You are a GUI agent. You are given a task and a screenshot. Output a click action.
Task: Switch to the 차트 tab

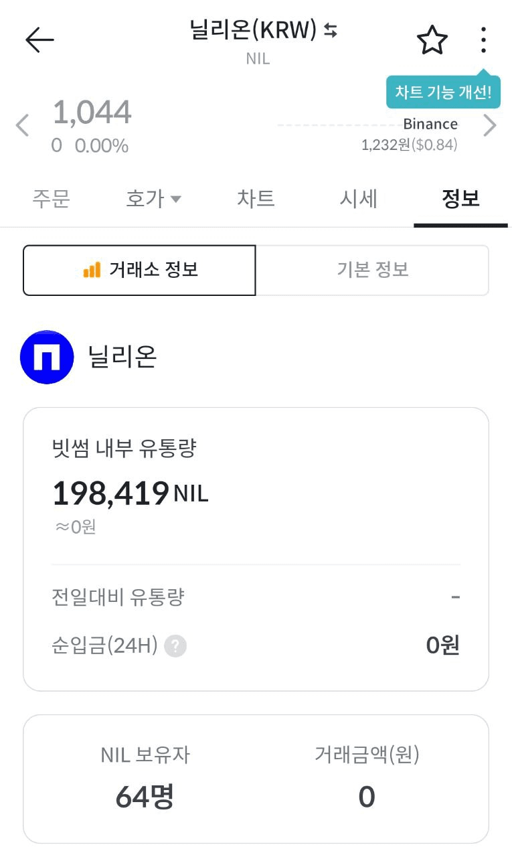(256, 199)
